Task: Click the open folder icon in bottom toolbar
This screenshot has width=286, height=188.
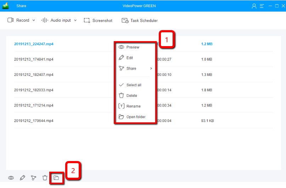Action: (x=56, y=178)
